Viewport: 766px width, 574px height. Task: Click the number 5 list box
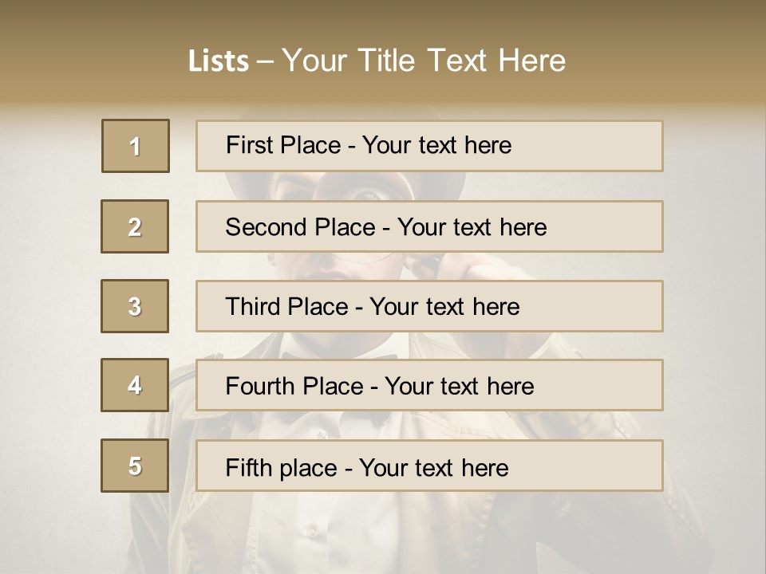135,466
